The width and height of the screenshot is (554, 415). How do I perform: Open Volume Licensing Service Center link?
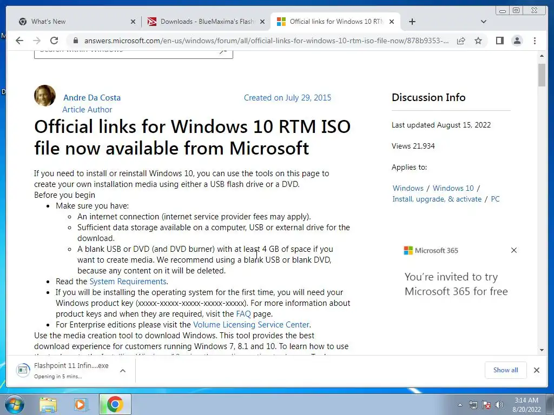click(x=251, y=325)
